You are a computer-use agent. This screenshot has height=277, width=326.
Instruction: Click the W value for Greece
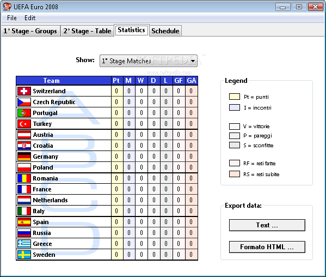142,244
